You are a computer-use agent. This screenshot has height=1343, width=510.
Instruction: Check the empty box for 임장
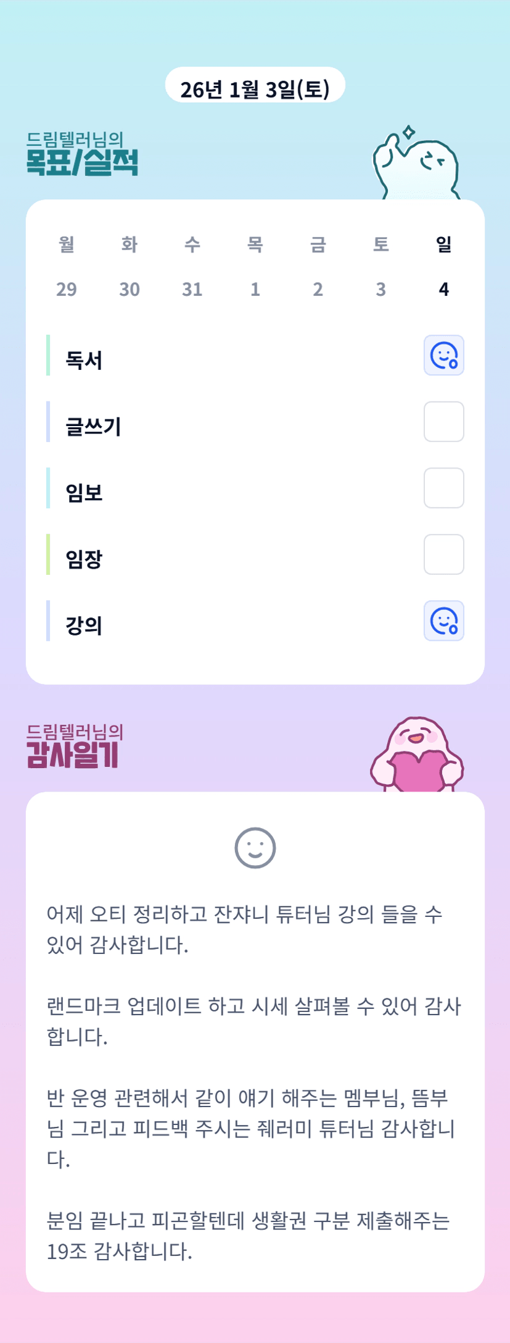[443, 554]
